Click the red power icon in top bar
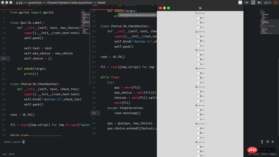 [275, 2]
